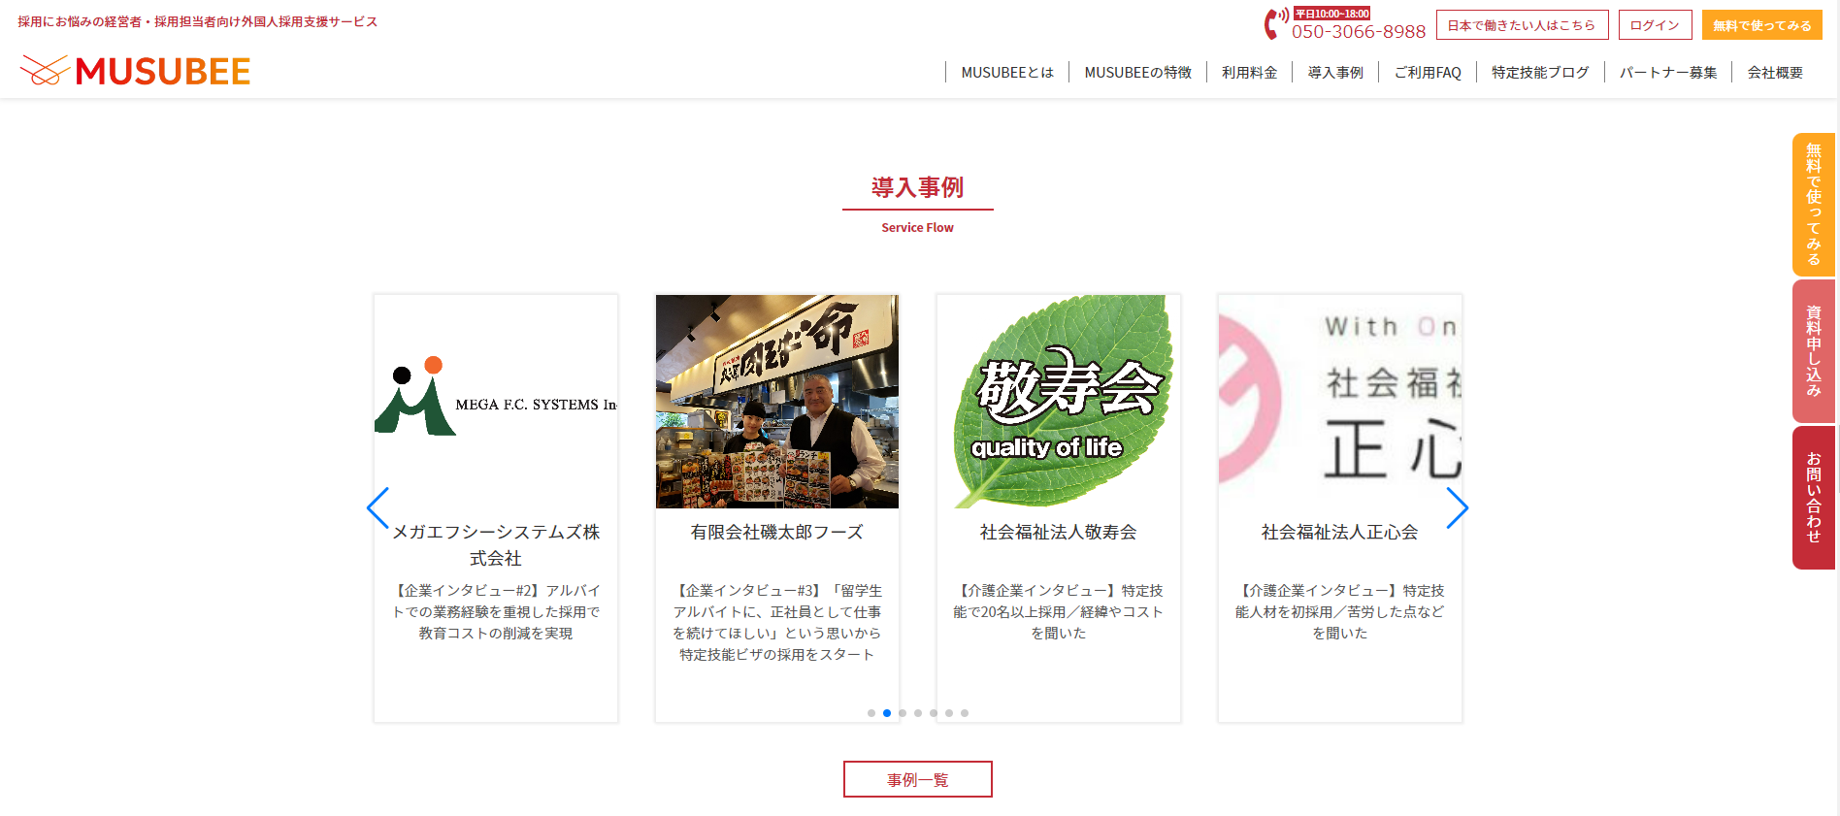
Task: Go to MUSUBEEの特徴 page
Action: (x=1137, y=73)
